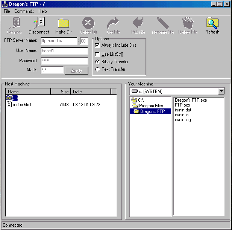The height and width of the screenshot is (230, 232).
Task: Click the Program Files folder icon
Action: [x=135, y=106]
